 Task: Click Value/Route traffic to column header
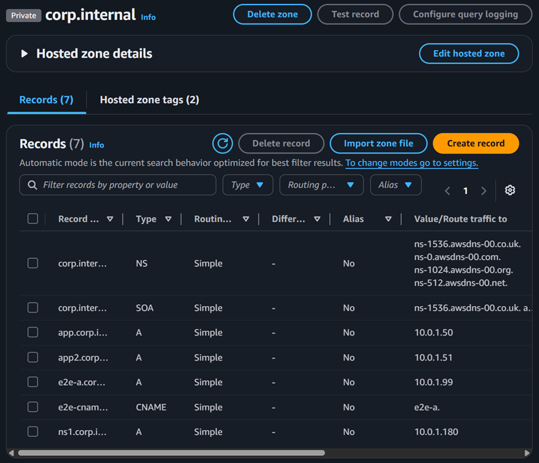point(460,219)
